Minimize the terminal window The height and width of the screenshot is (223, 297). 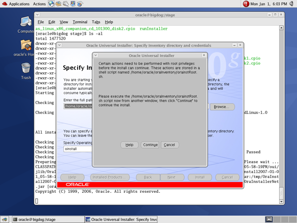(269, 14)
